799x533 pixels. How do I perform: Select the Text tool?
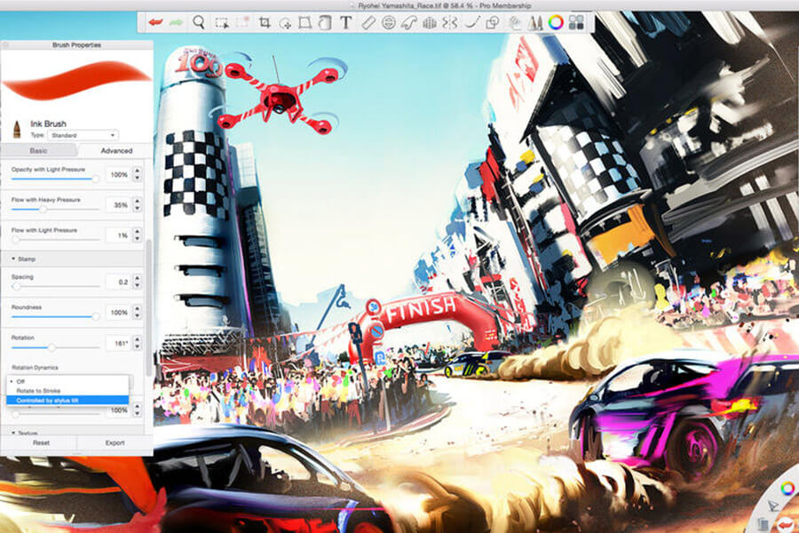346,22
